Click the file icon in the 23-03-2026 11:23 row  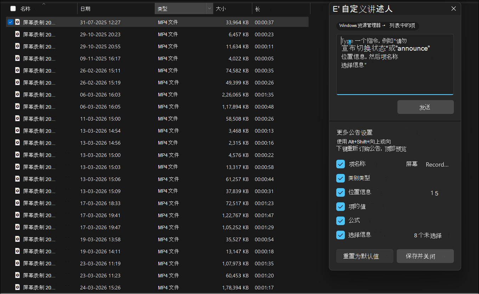point(17,275)
